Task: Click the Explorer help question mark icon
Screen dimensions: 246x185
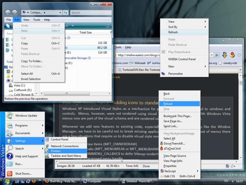Action: (108, 26)
